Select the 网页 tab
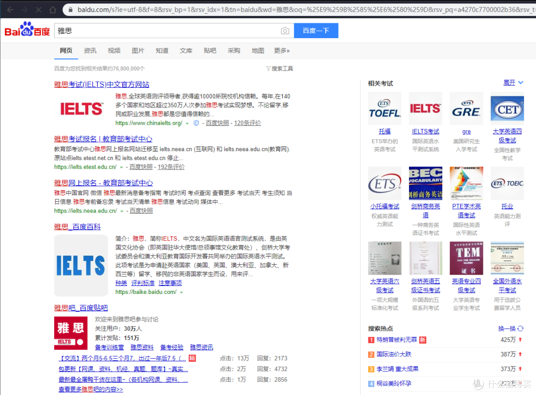The image size is (536, 395). (66, 51)
